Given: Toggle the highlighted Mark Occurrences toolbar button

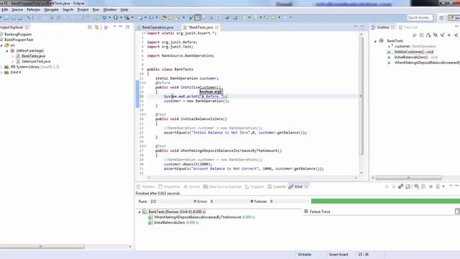Looking at the screenshot, I should coord(198,17).
